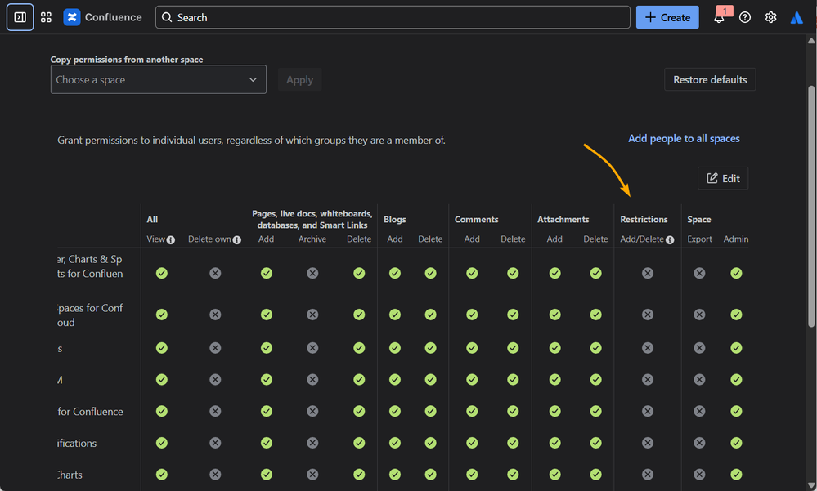Image resolution: width=817 pixels, height=491 pixels.
Task: Click the Atlassian profile icon
Action: (x=797, y=17)
